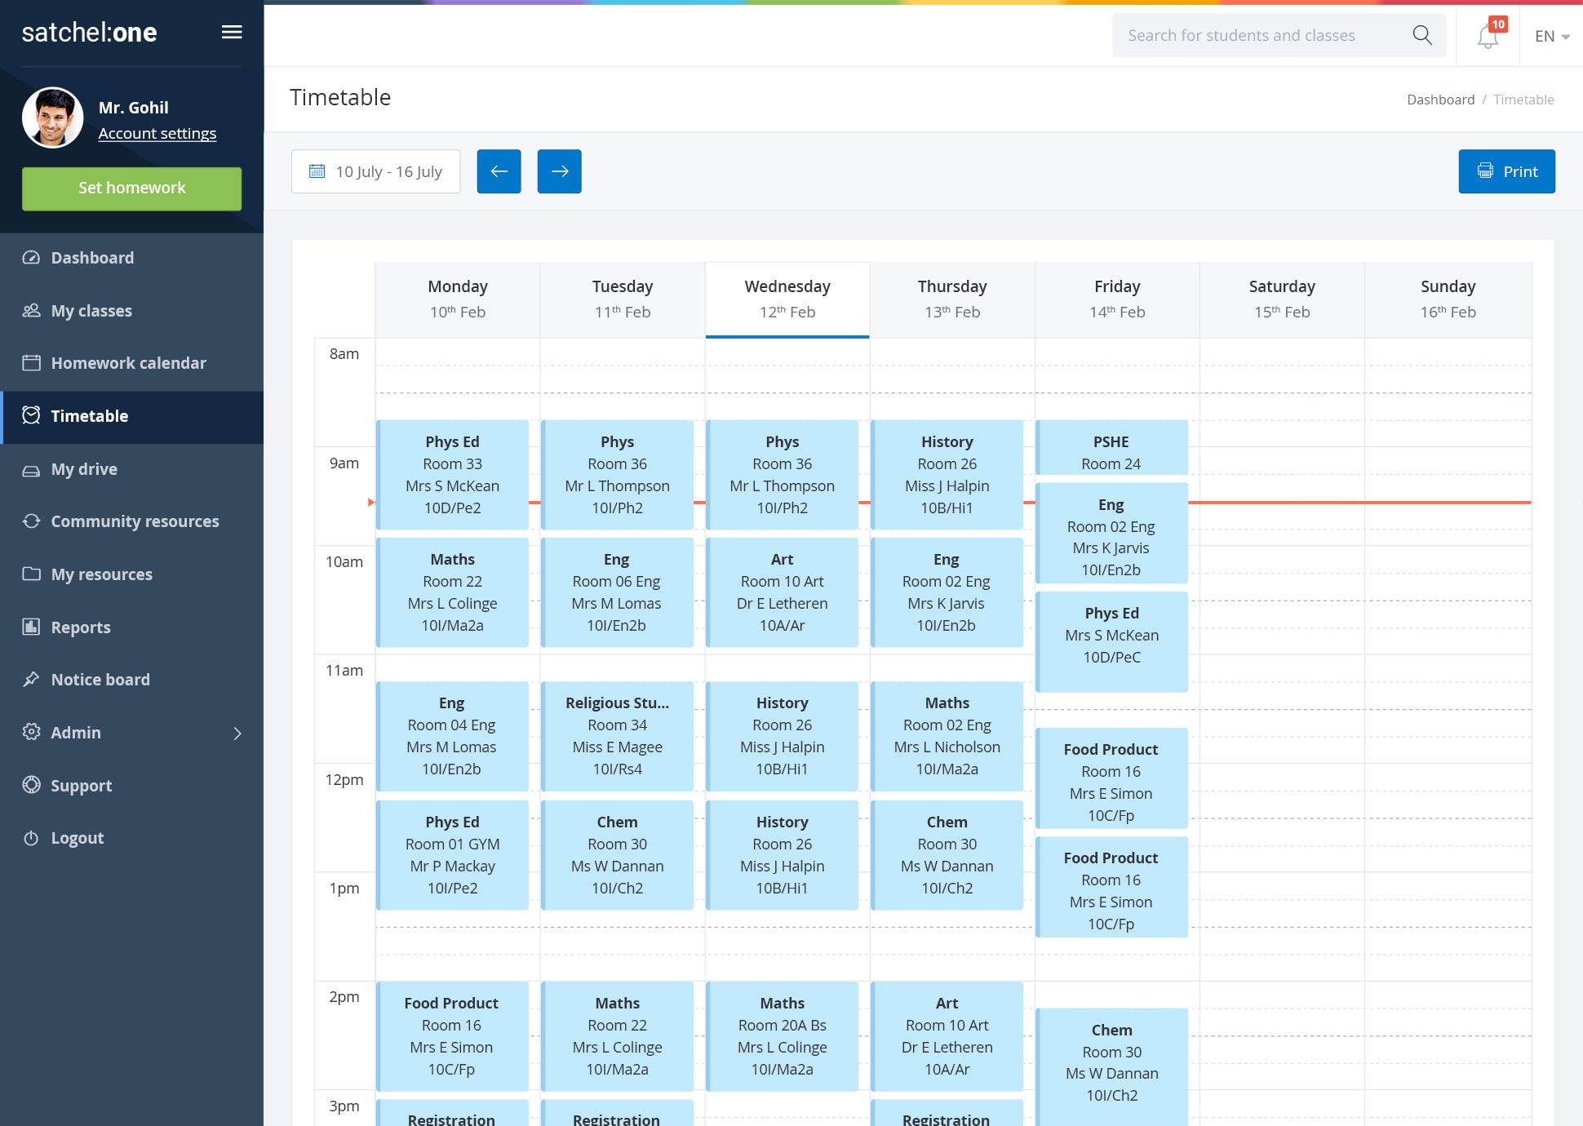
Task: Open Tuesday Chem Ms W Dannan lesson
Action: click(x=617, y=855)
